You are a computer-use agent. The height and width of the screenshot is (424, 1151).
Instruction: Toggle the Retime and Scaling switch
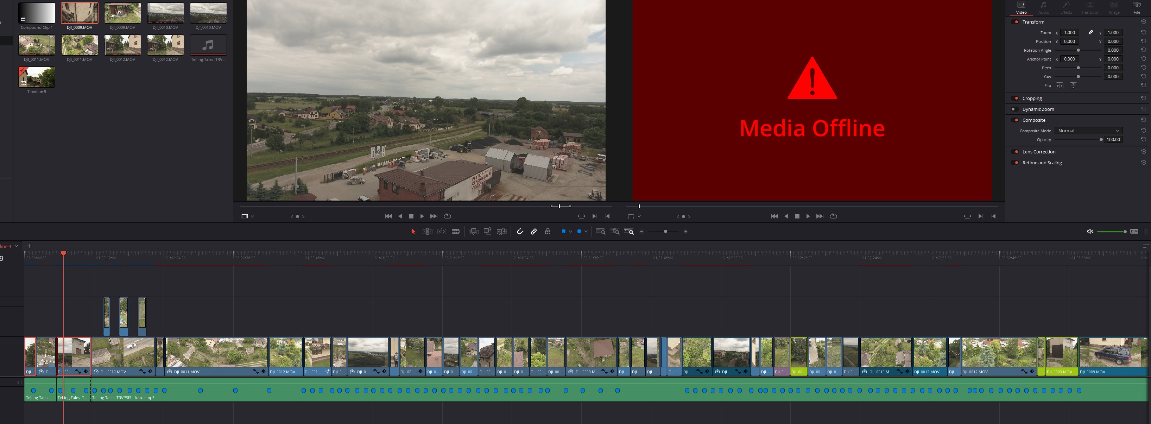[1015, 163]
